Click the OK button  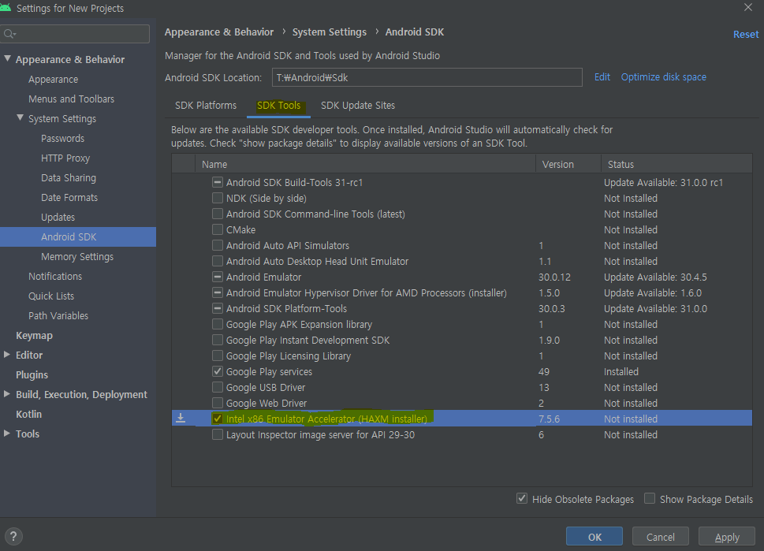[x=594, y=536]
